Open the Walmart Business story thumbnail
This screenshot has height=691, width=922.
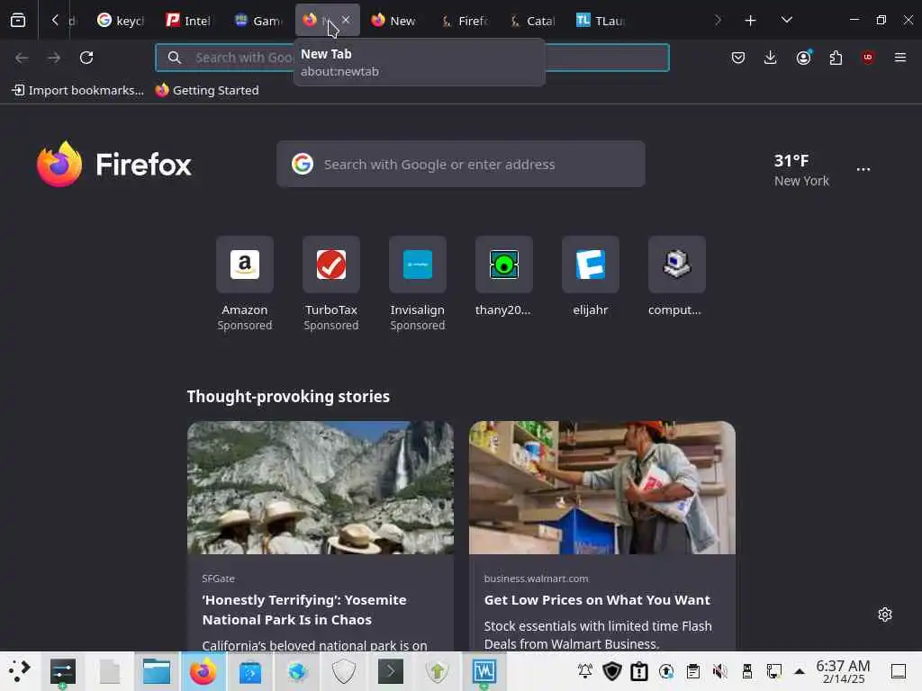602,488
